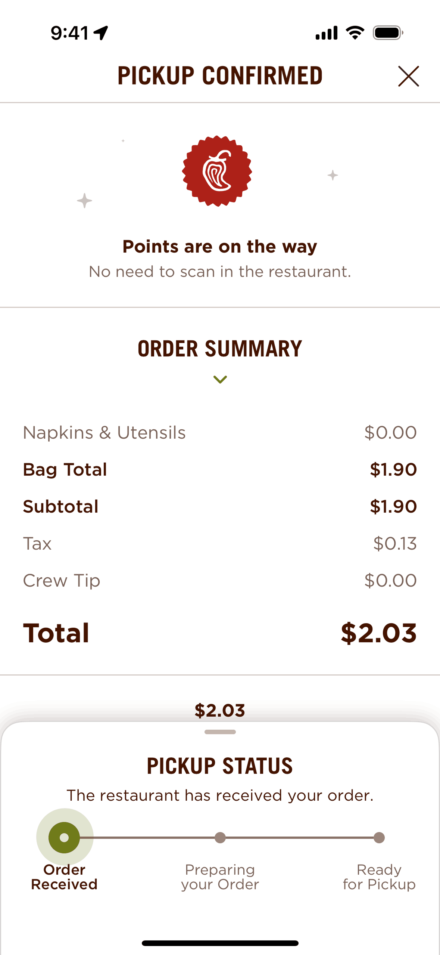Viewport: 440px width, 955px height.
Task: Tap the Order Summary heading
Action: 220,349
